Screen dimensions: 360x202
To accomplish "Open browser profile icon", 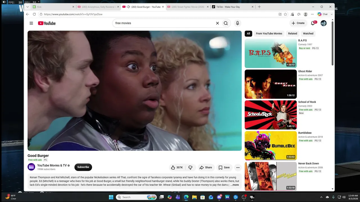I will pyautogui.click(x=305, y=14).
